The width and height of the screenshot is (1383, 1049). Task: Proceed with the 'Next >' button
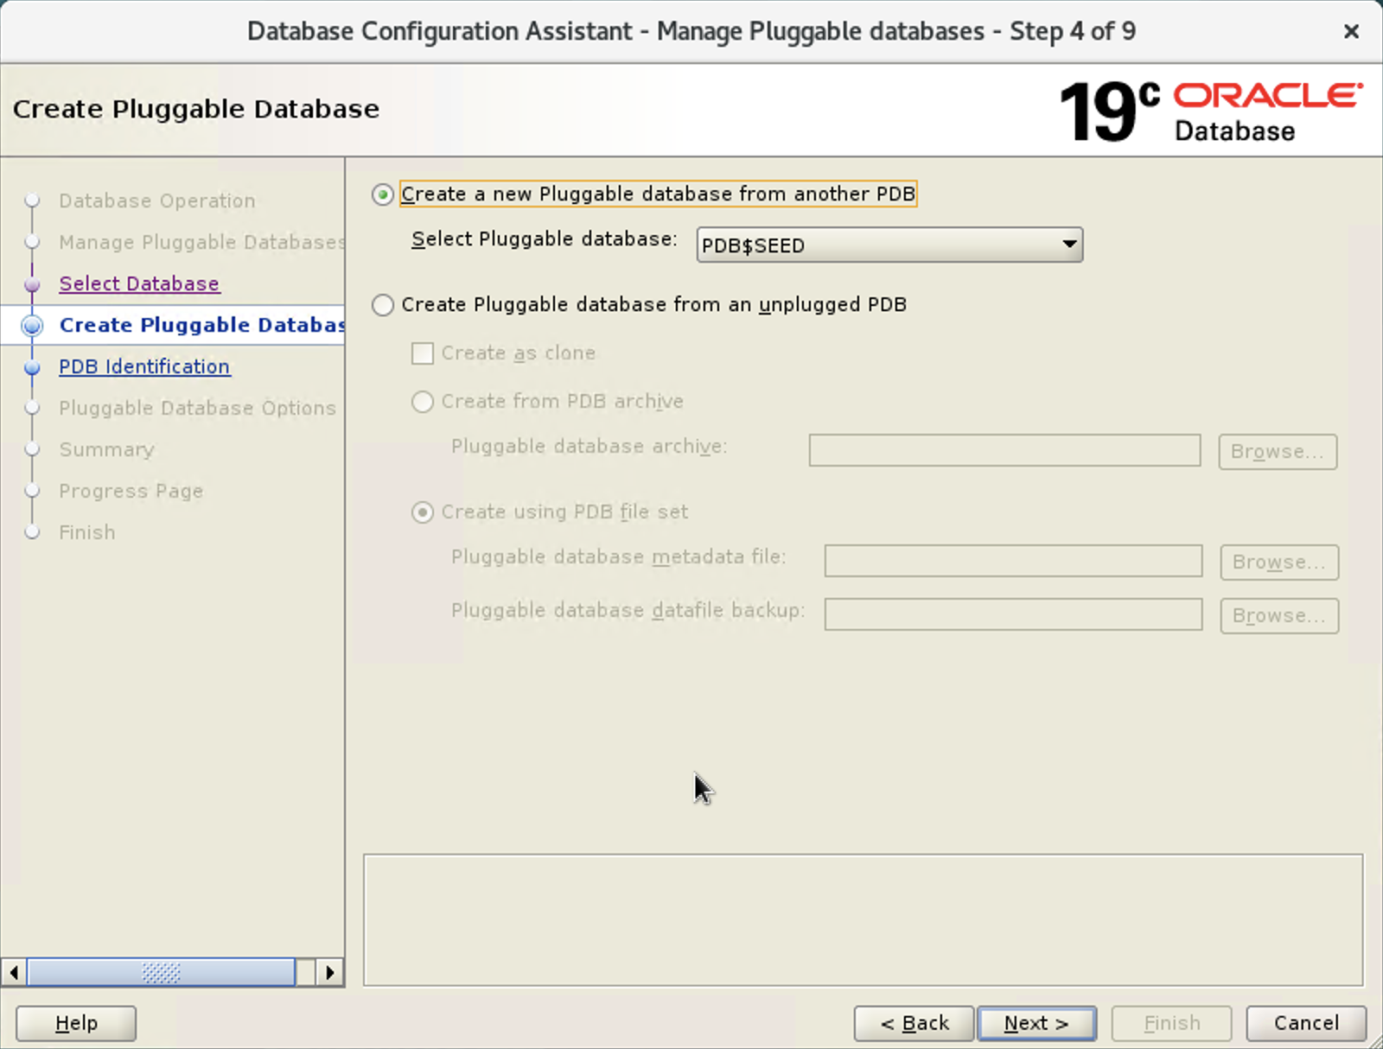[x=1036, y=1024]
